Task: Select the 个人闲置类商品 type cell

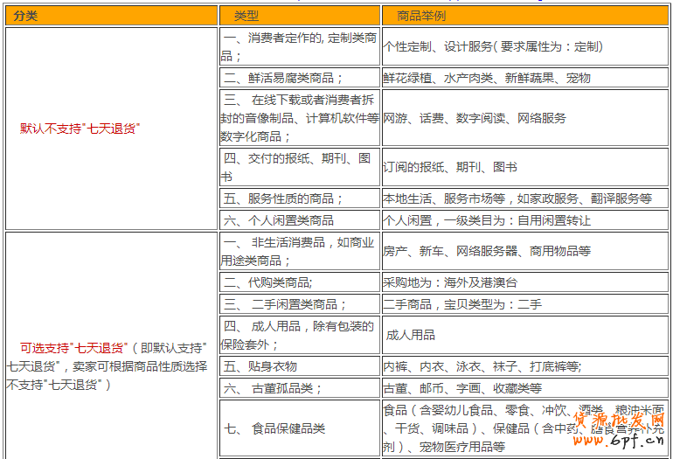Action: point(299,220)
